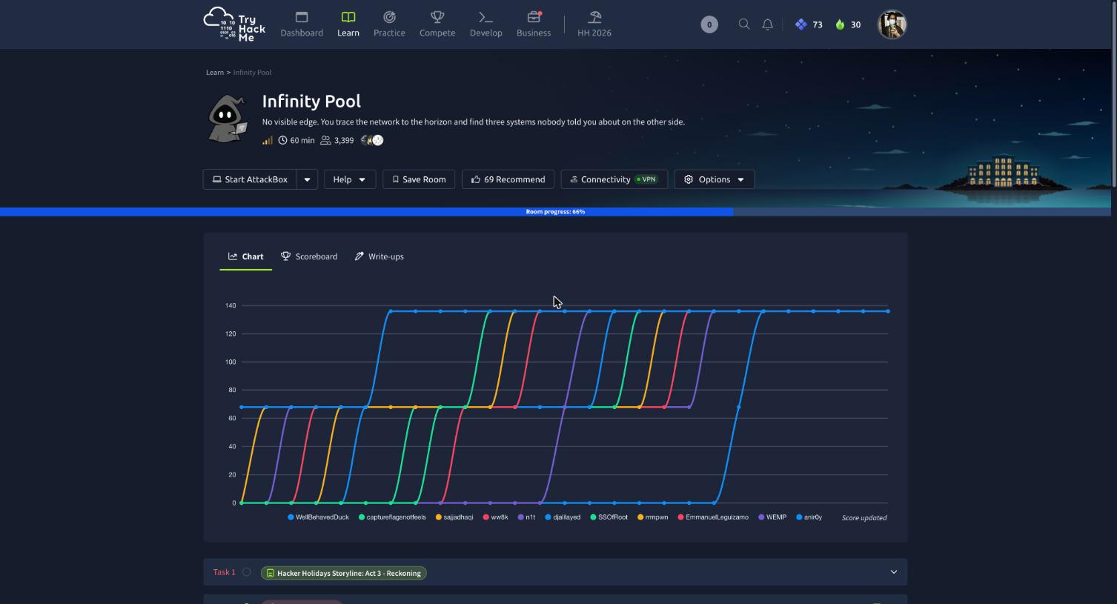Open the user profile avatar
Image resolution: width=1117 pixels, height=604 pixels.
tap(892, 24)
